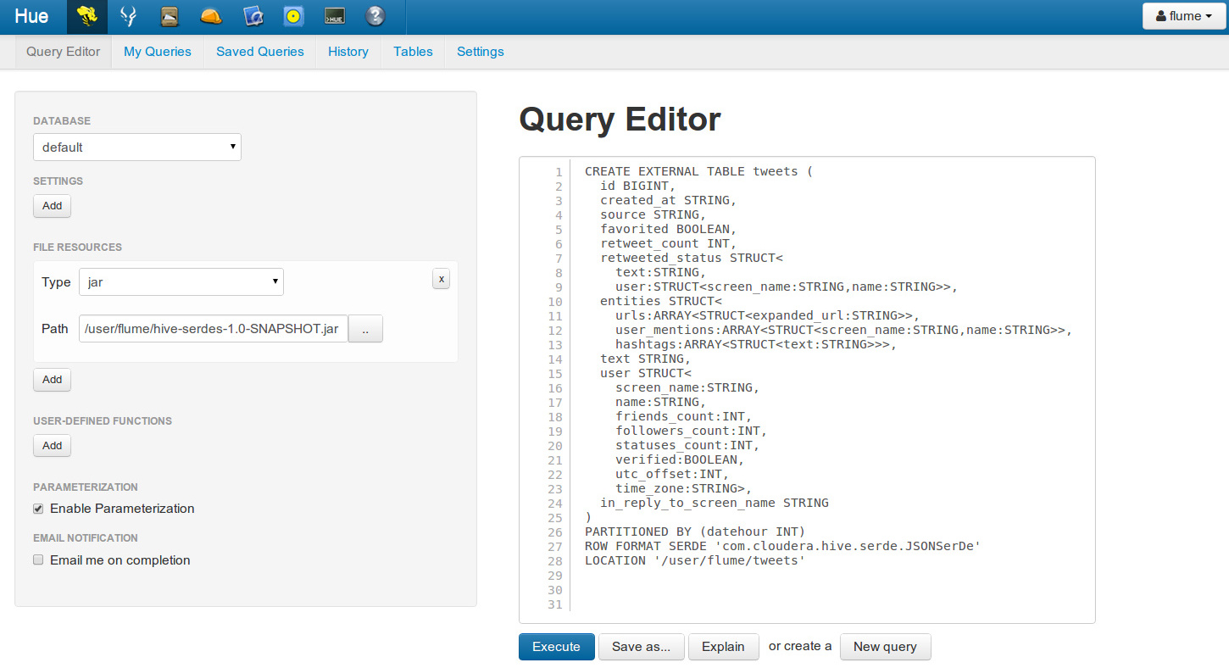Click line "LOCATION '/user/flume/tweets'"
Screen dimensions: 1229x668
pyautogui.click(x=694, y=561)
